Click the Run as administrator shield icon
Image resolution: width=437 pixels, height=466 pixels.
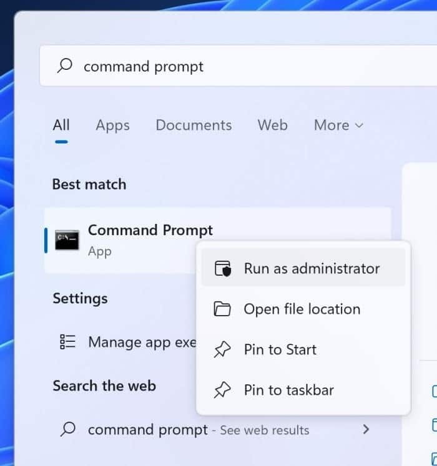coord(223,268)
